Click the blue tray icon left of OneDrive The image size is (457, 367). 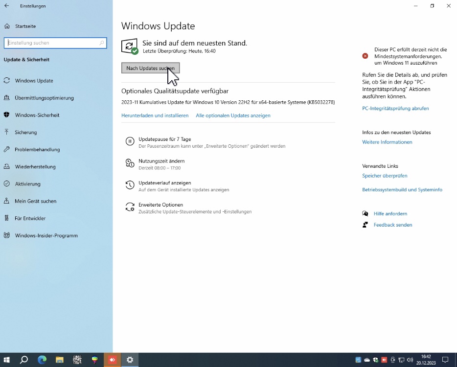[358, 360]
